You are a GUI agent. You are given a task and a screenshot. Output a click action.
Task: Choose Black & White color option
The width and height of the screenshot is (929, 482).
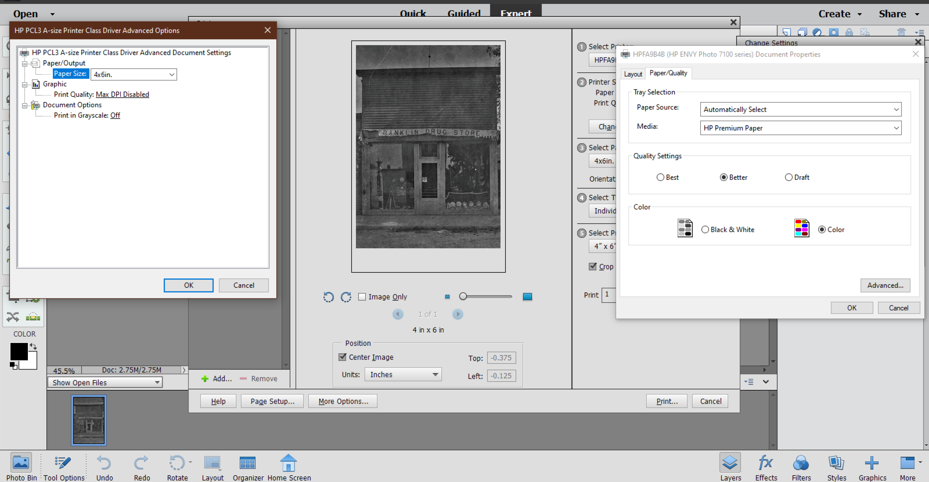tap(705, 230)
